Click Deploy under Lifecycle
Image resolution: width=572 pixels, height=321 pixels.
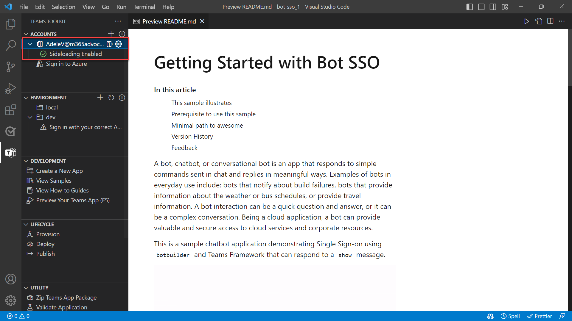[x=45, y=244]
